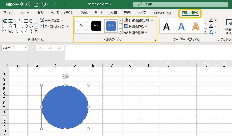Open the 図形の効果 effects dropdown
Screen dimensions: 232x136
pyautogui.click(x=136, y=32)
